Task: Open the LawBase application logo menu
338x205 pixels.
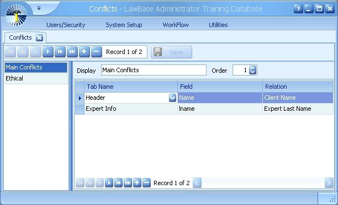Action: (16, 15)
